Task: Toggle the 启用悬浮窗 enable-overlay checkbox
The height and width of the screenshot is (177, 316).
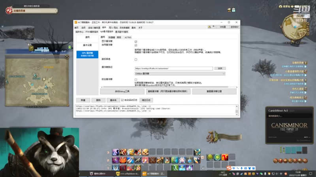Action: [136, 45]
